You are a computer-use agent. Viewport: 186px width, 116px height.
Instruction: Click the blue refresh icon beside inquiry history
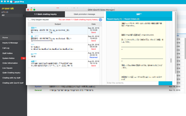(100, 20)
